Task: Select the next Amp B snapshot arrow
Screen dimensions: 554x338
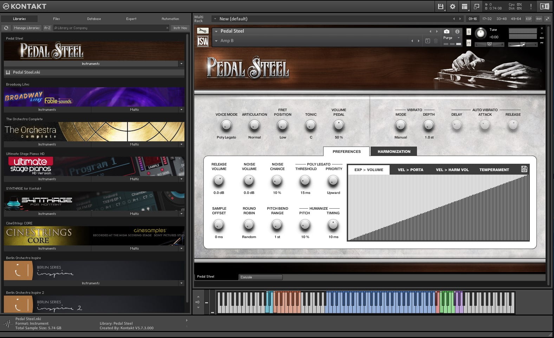Action: (x=418, y=41)
